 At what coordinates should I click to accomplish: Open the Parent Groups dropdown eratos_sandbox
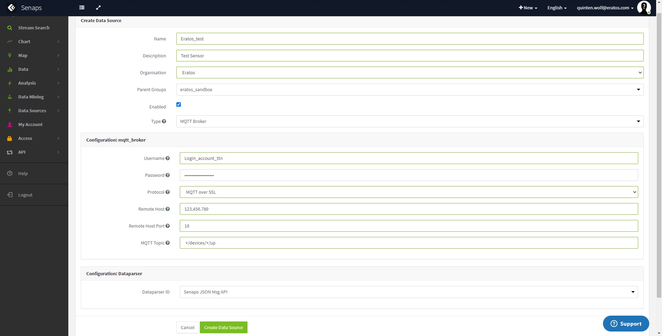[x=410, y=89]
